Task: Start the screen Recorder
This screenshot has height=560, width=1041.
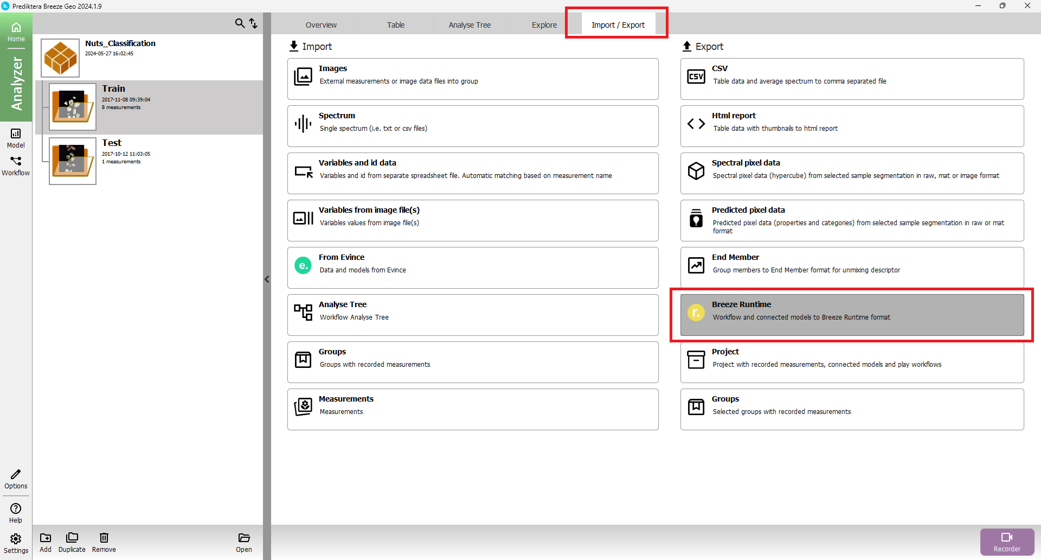Action: 1007,542
